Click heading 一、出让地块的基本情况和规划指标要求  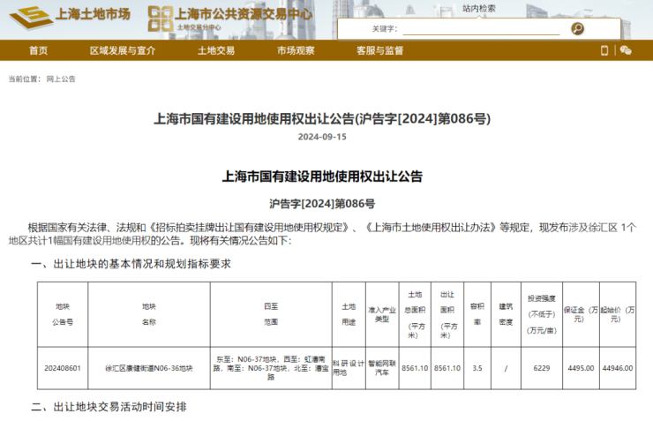tap(131, 264)
